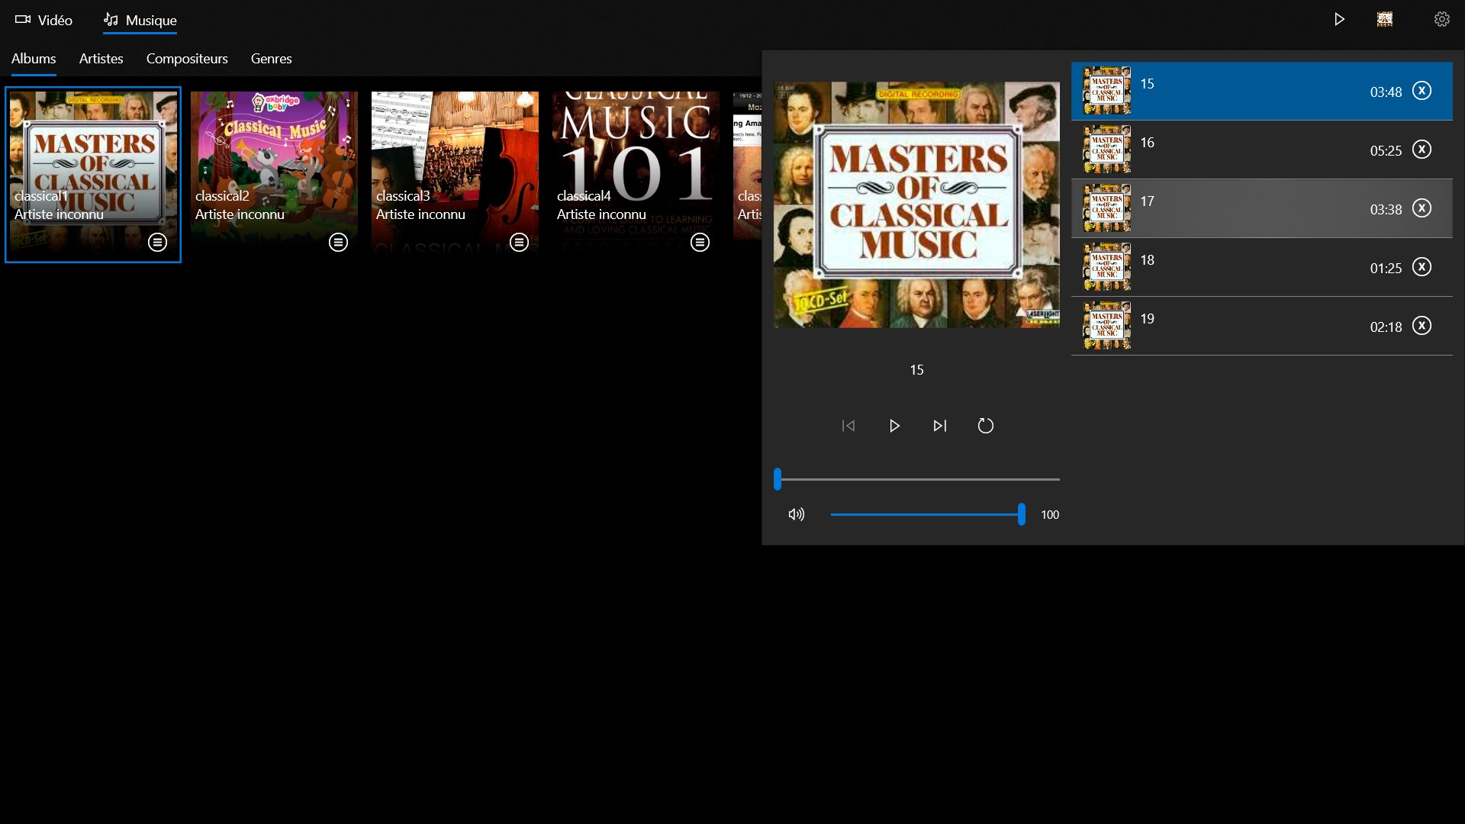The height and width of the screenshot is (824, 1465).
Task: Go to the previous track
Action: [x=848, y=426]
